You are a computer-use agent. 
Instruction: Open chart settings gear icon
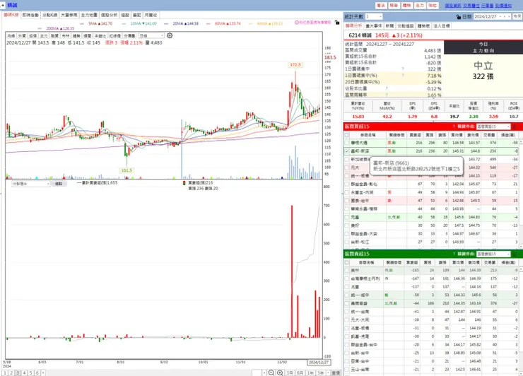point(170,35)
